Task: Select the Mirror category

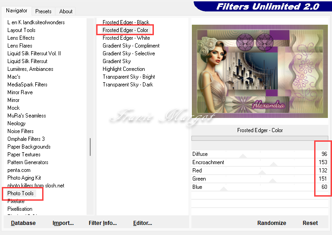Action: 13,100
